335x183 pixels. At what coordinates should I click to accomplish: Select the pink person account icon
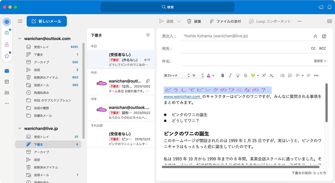(x=7, y=44)
